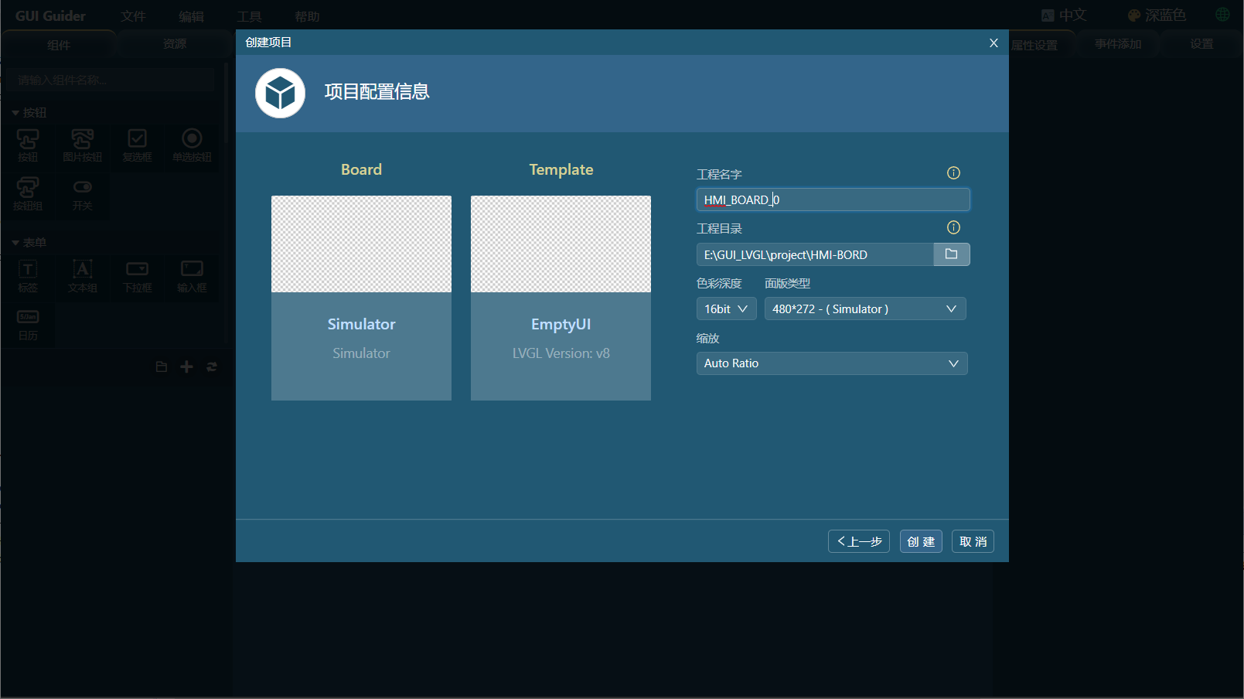Toggle the 深蓝色 dark theme
Image resolution: width=1244 pixels, height=699 pixels.
click(x=1156, y=14)
